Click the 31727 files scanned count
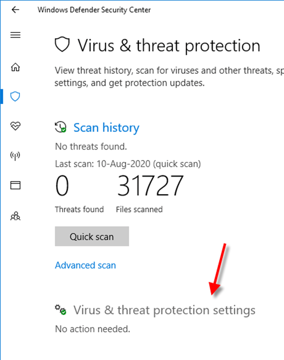The width and height of the screenshot is (284, 360). click(x=150, y=185)
